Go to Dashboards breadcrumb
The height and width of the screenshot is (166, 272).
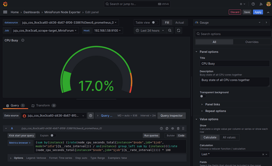point(32,12)
